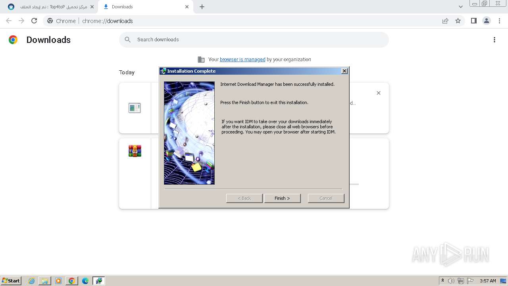This screenshot has width=508, height=286.
Task: Click the organization building icon
Action: pyautogui.click(x=201, y=60)
